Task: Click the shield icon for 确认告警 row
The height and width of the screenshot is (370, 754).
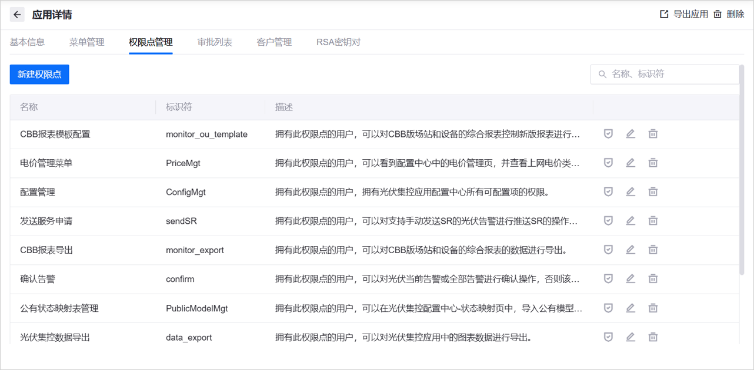Action: pyautogui.click(x=608, y=279)
